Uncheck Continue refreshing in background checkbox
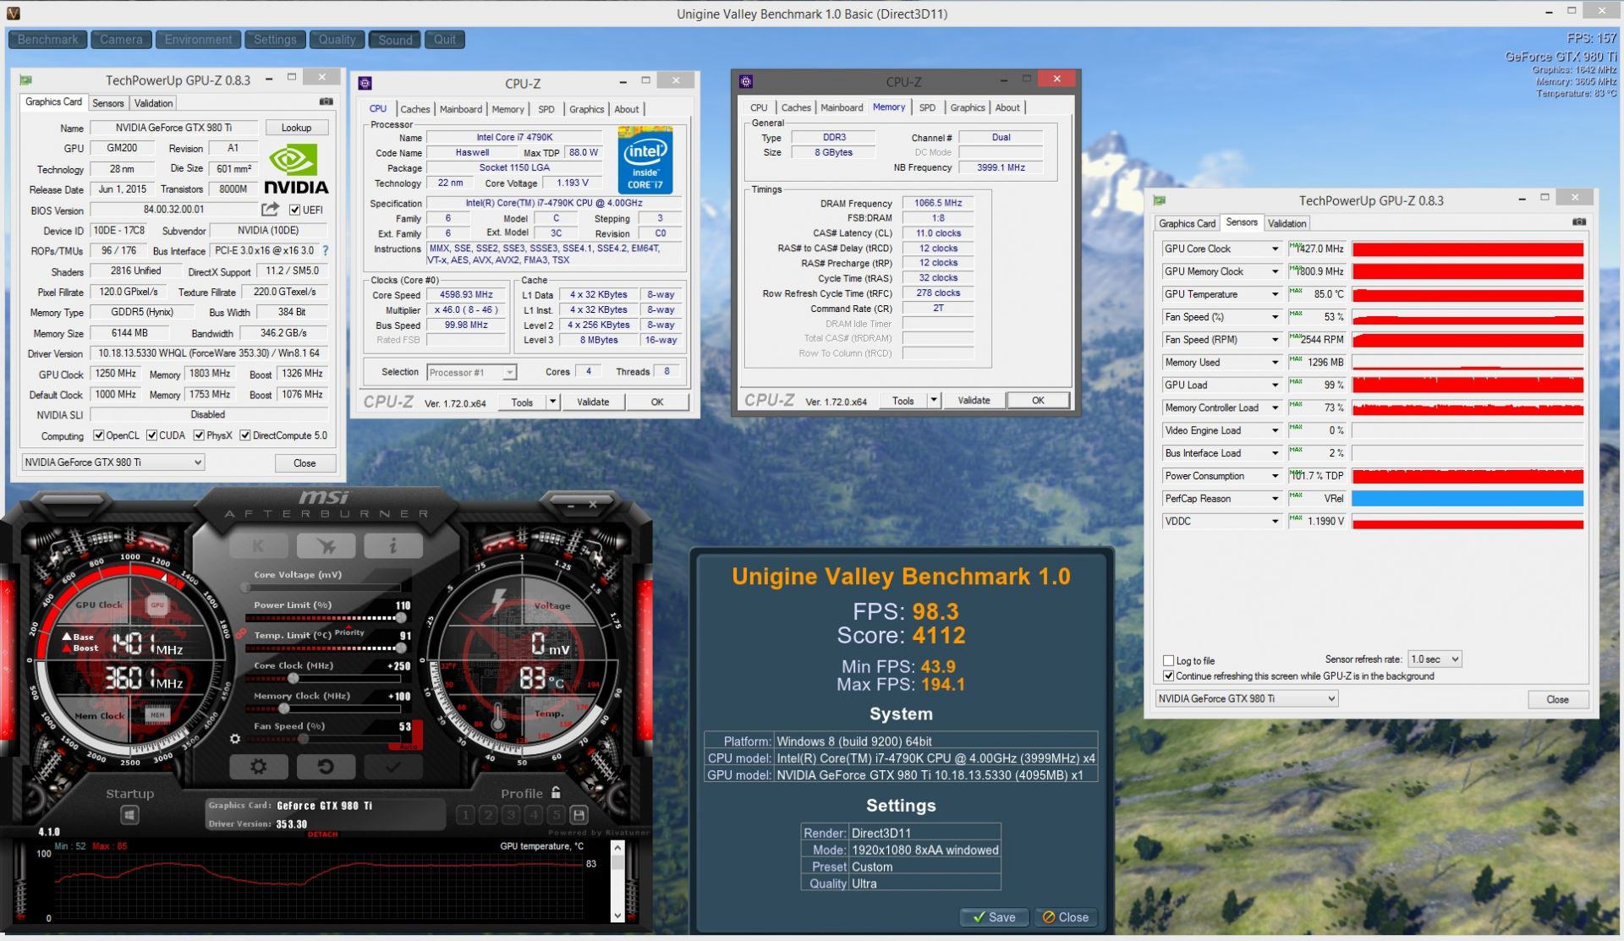Viewport: 1624px width, 941px height. tap(1168, 676)
